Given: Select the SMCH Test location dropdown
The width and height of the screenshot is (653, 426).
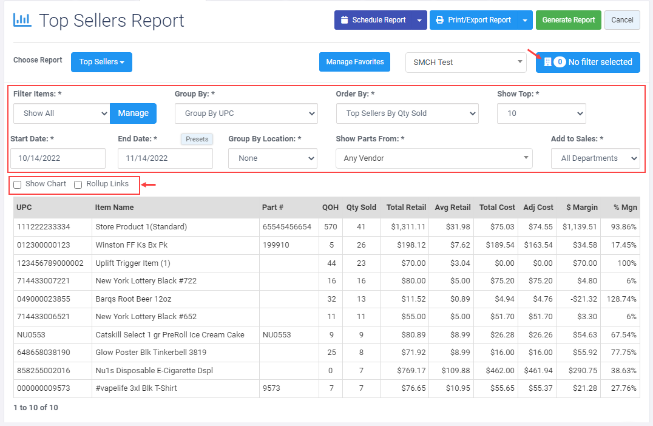Looking at the screenshot, I should pos(466,62).
